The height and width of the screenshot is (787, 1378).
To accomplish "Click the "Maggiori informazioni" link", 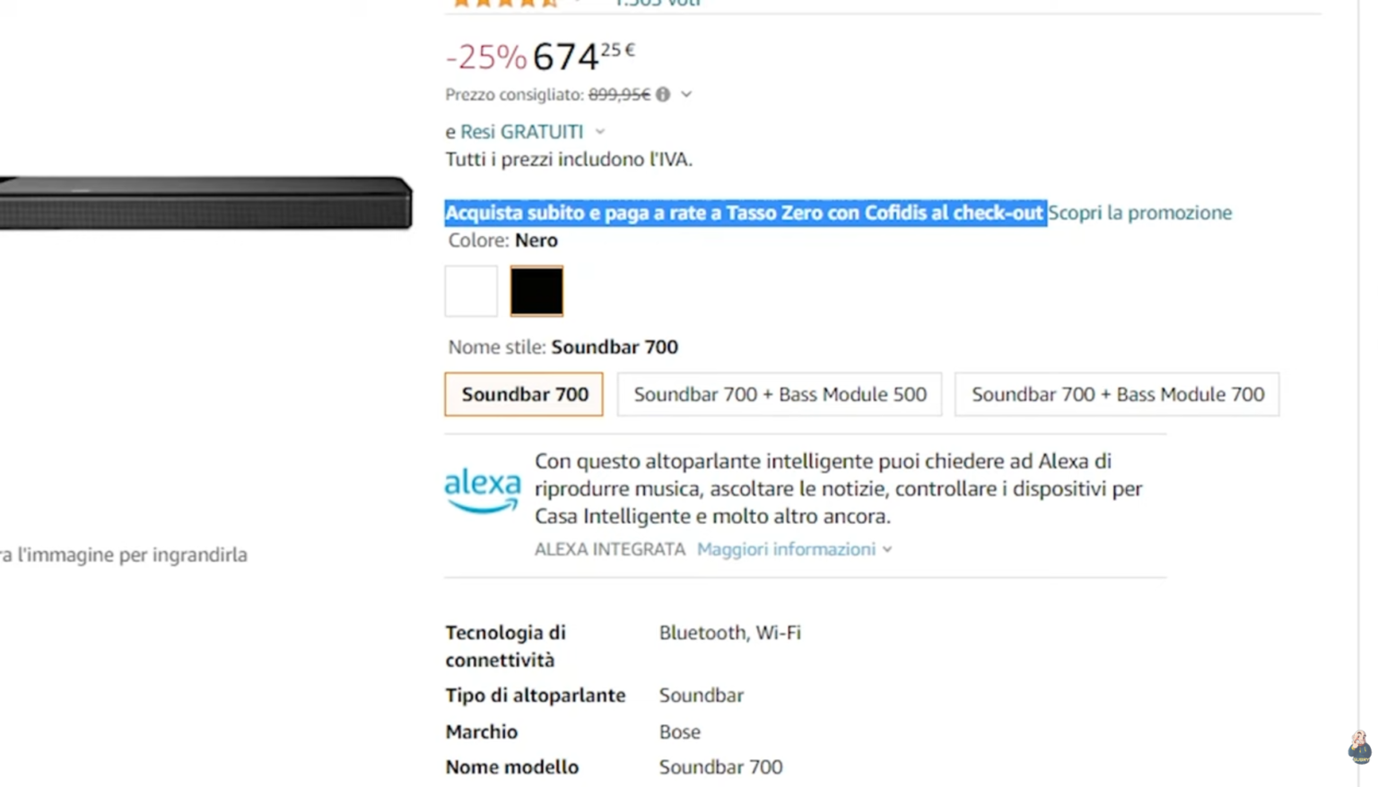I will click(785, 549).
